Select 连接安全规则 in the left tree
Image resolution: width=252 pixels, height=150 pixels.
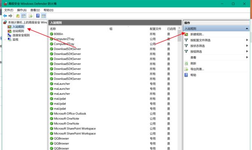tap(21, 35)
